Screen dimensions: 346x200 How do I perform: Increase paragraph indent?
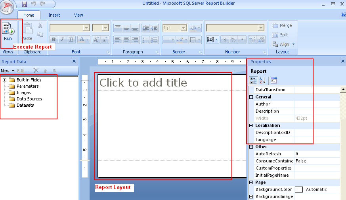pyautogui.click(x=154, y=28)
